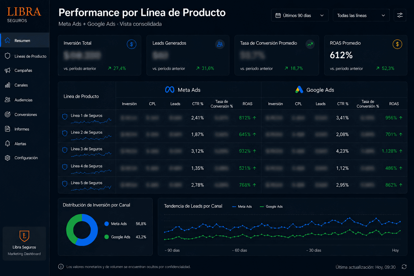
Task: Click the info icon in the footer note
Action: point(61,267)
